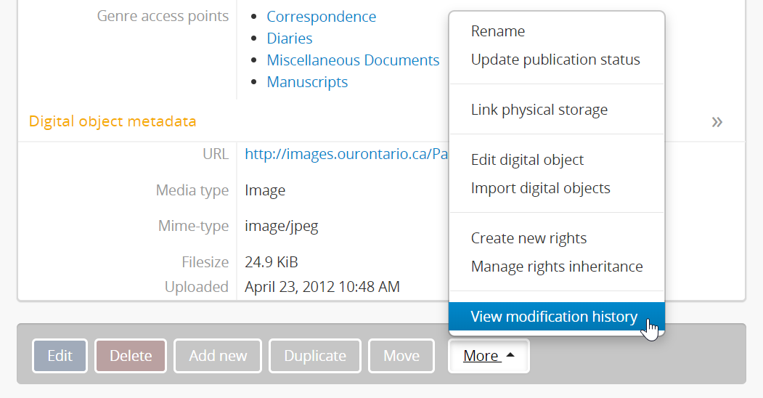
Task: Select Import digital objects option
Action: point(540,188)
